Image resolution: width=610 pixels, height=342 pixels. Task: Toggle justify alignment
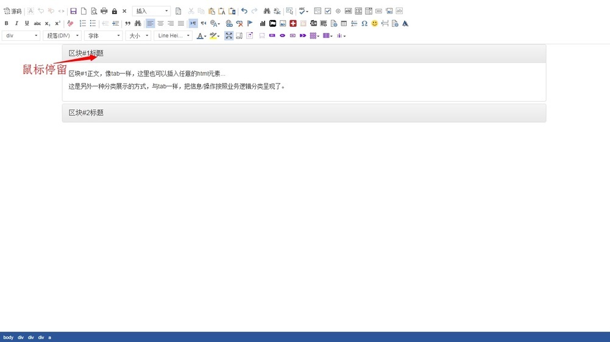181,24
